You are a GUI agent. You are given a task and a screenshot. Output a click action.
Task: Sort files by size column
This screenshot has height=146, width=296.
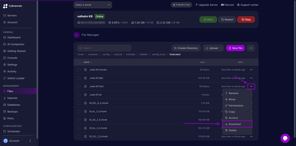click(203, 62)
